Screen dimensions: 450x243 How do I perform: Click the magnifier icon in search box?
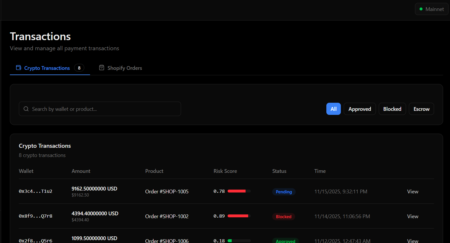26,109
